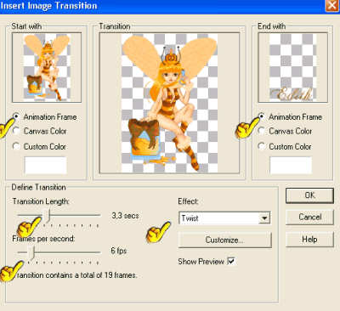This screenshot has width=340, height=311.
Task: Open the Effect dropdown arrow
Action: [264, 218]
